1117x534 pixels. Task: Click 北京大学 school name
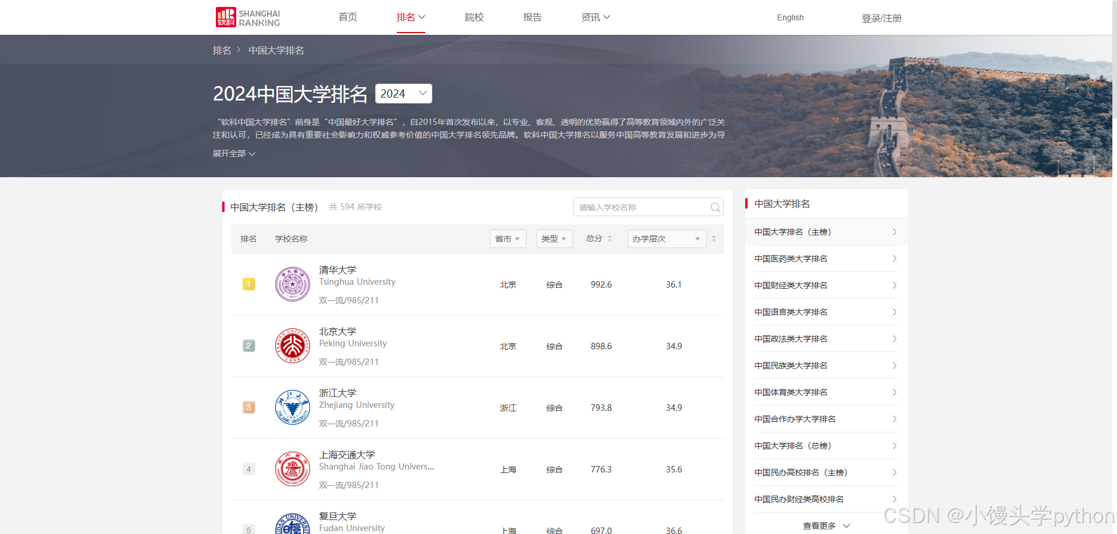(x=337, y=331)
